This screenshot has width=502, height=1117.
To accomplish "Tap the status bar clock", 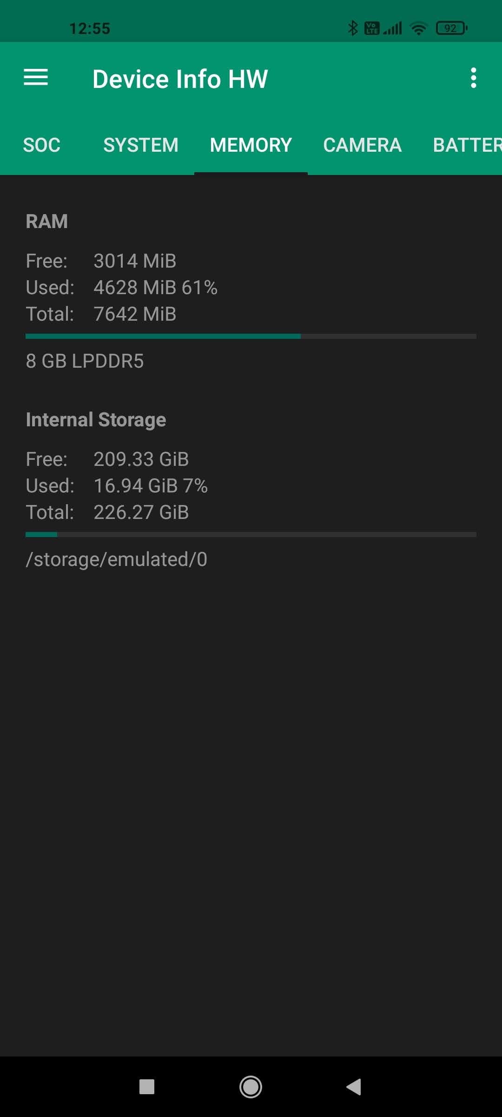I will point(90,28).
